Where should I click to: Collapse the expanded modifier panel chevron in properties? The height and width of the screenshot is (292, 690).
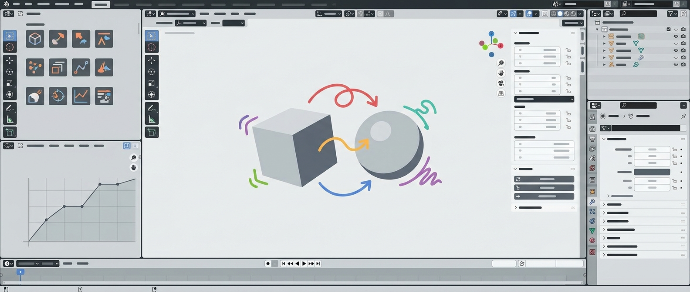[604, 139]
